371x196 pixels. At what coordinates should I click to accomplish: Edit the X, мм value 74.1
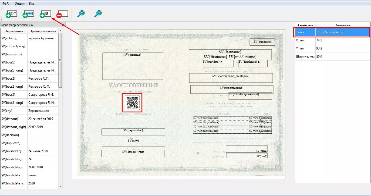[x=343, y=40]
